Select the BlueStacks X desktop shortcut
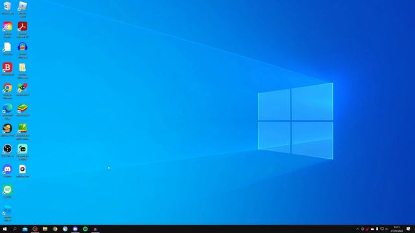This screenshot has height=233, width=415. tap(23, 88)
